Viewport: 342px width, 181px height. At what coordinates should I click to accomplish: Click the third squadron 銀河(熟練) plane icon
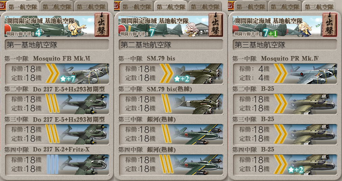pos(198,134)
